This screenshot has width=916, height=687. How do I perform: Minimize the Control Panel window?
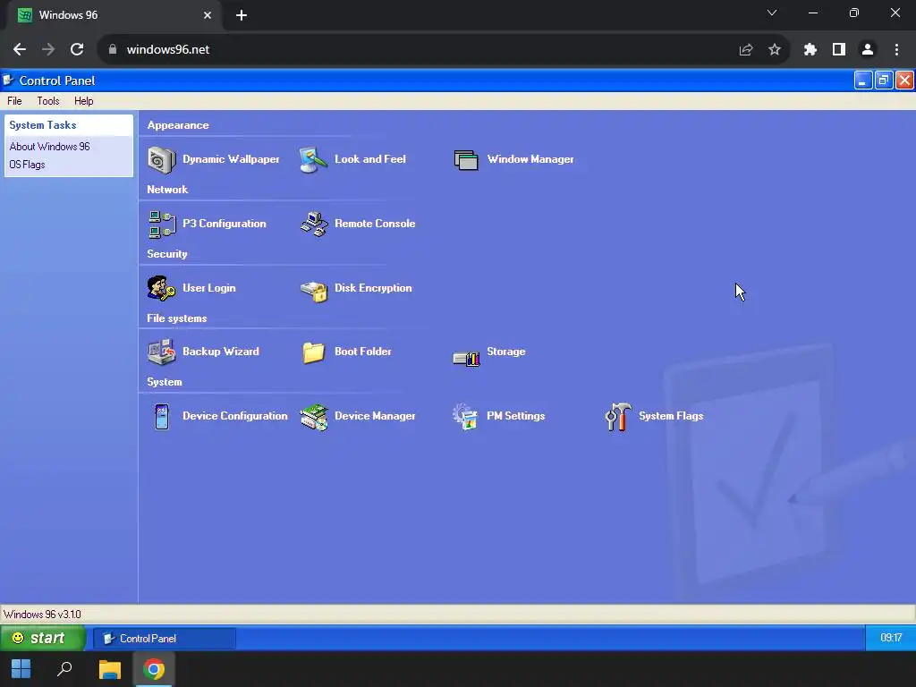(x=863, y=80)
